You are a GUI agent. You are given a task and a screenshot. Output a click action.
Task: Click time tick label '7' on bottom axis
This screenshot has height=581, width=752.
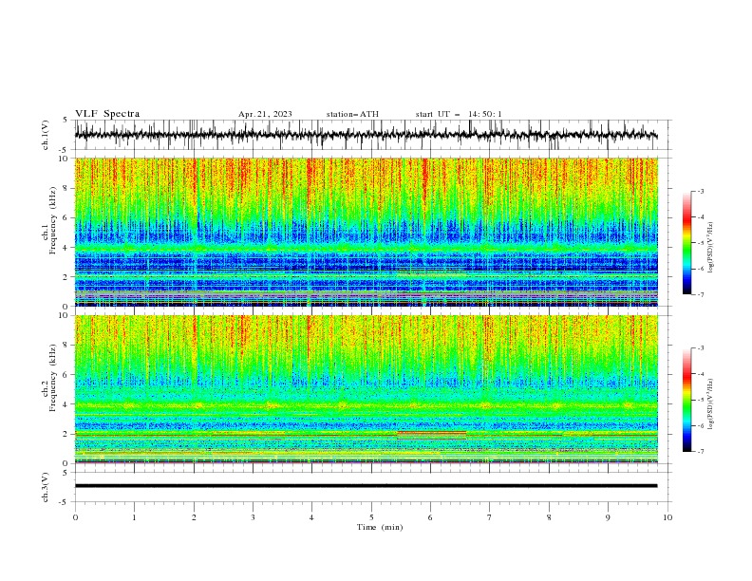pyautogui.click(x=490, y=517)
